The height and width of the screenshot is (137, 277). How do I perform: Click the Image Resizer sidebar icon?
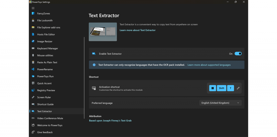pos(33,41)
